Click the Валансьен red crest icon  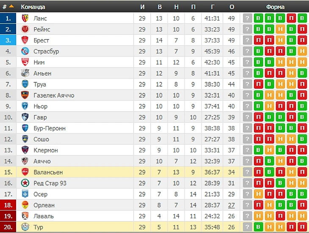[25, 172]
